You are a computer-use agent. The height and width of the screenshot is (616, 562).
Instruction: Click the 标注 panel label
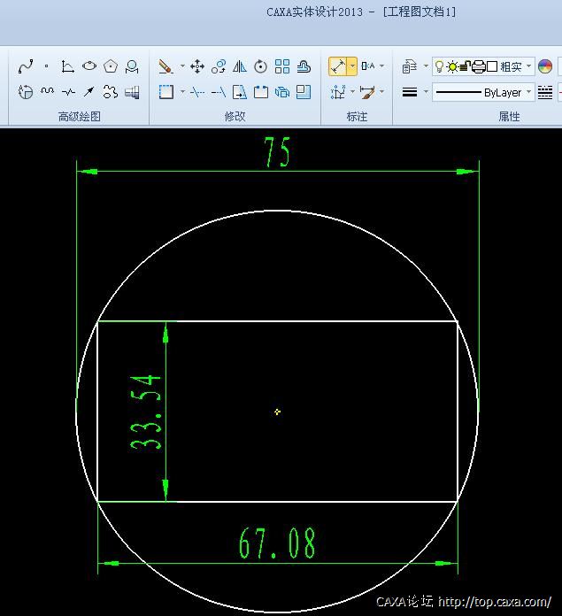coord(357,117)
